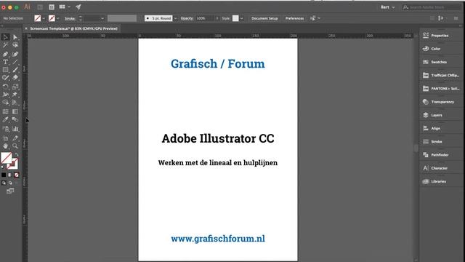Swap fill and stroke colors
The height and width of the screenshot is (262, 465).
(x=17, y=155)
